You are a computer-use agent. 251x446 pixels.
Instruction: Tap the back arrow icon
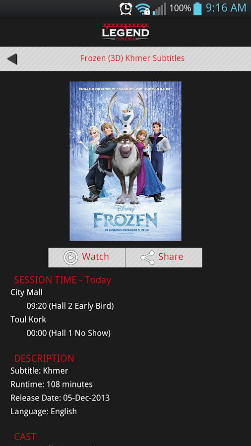12,59
